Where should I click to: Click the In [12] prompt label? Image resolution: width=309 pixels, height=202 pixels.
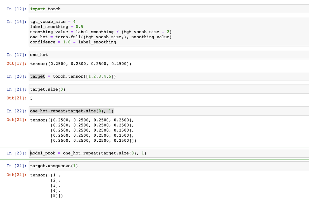click(x=17, y=9)
